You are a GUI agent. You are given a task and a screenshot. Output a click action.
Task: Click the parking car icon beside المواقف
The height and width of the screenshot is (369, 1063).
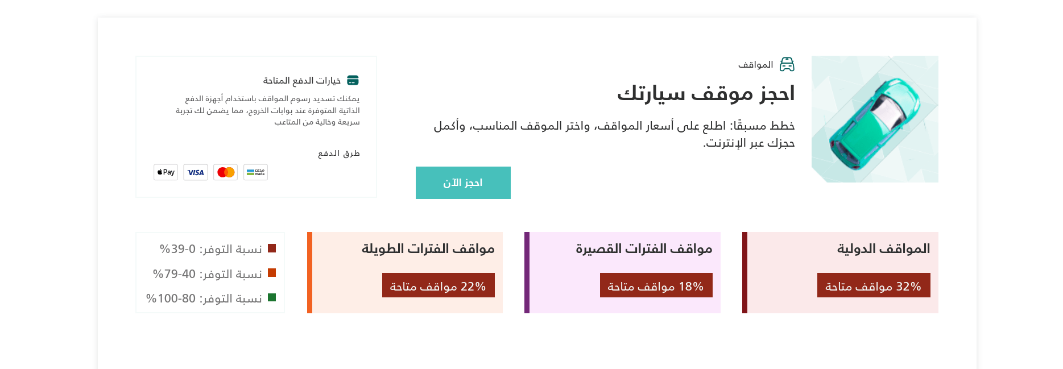point(787,65)
